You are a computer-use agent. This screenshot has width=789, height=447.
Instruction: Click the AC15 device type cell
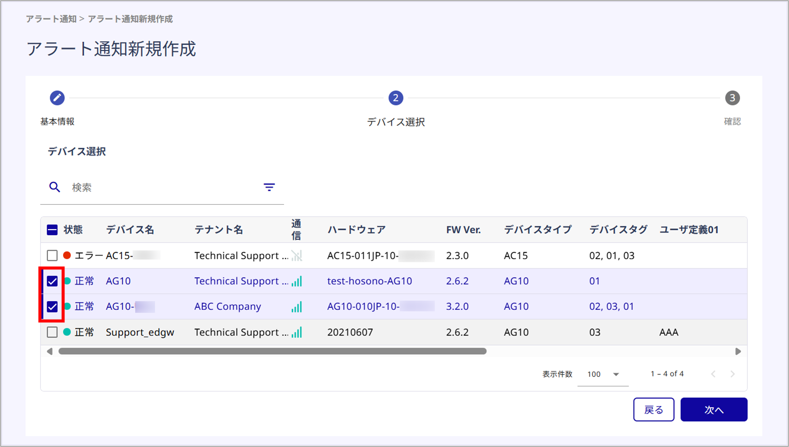coord(516,256)
